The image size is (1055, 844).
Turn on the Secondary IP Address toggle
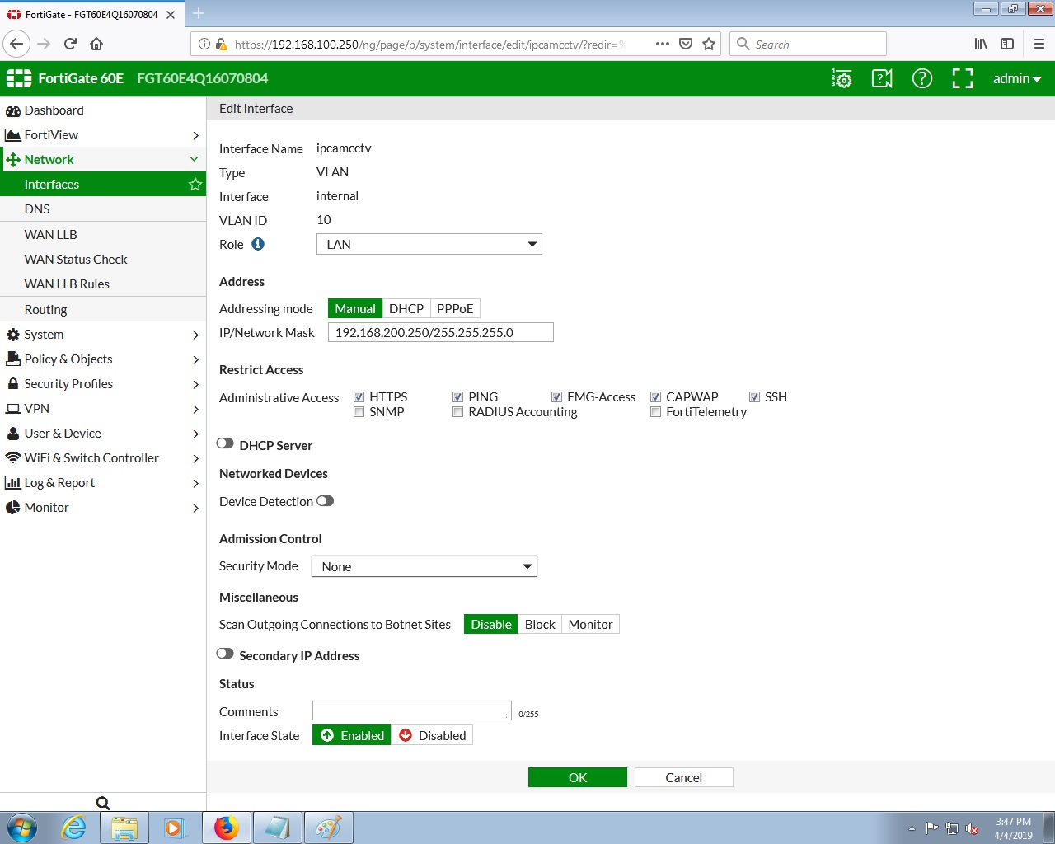pos(225,654)
